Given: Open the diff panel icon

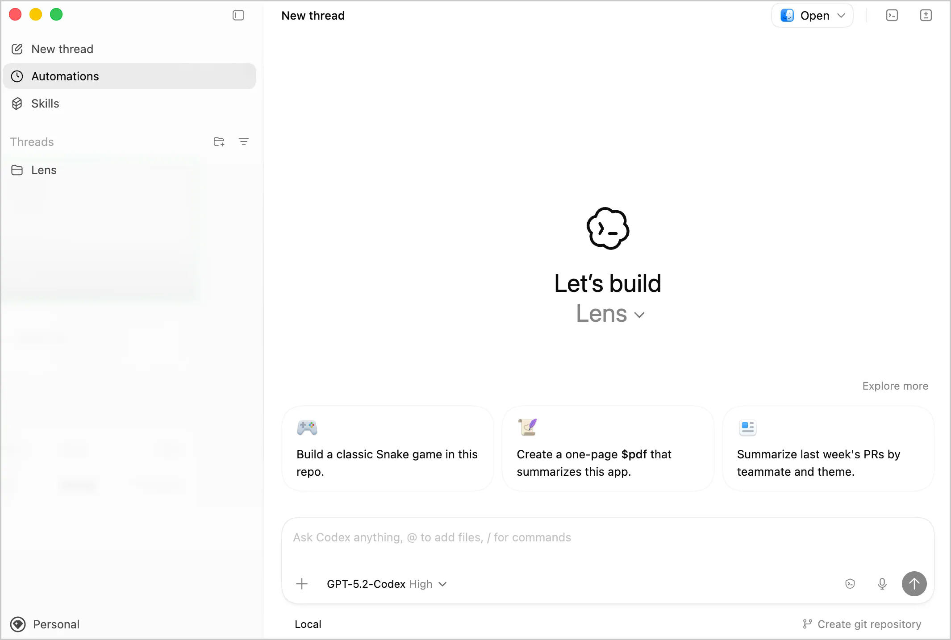Looking at the screenshot, I should pos(926,16).
